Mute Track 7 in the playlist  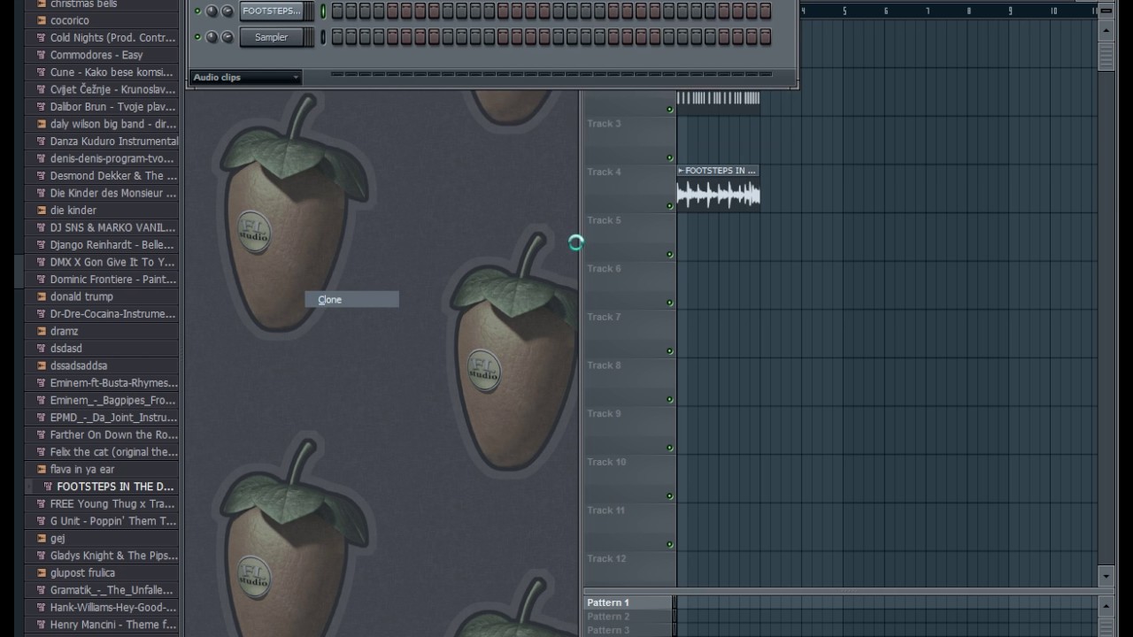pyautogui.click(x=670, y=351)
